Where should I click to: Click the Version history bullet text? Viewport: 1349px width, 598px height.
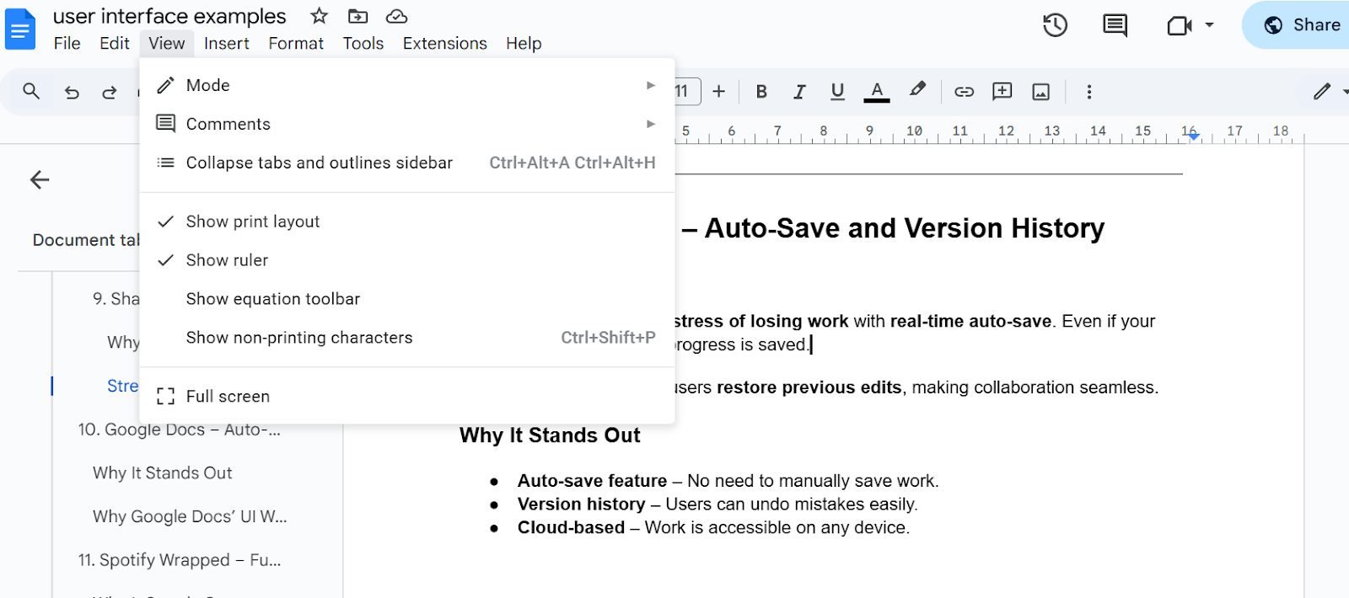[x=717, y=505]
